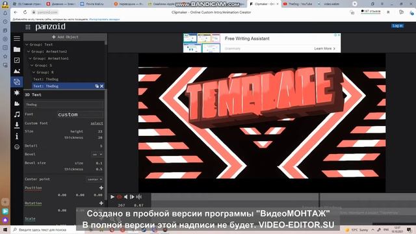Open a new browser tab

click(x=355, y=4)
